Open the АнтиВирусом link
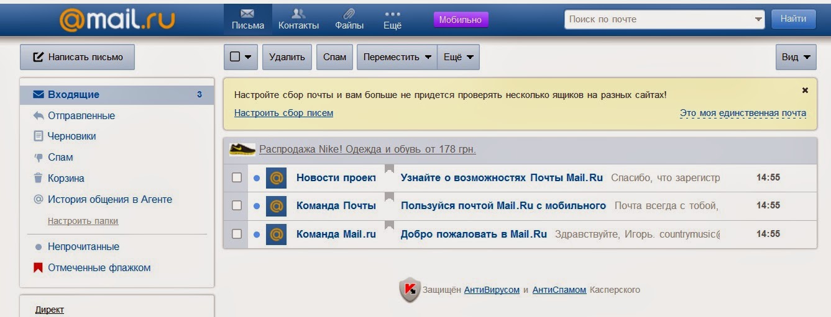The width and height of the screenshot is (831, 317). coord(492,290)
